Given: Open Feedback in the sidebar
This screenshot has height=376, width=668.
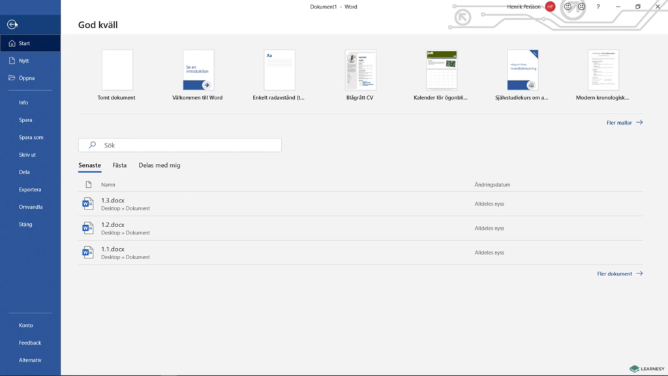Looking at the screenshot, I should 30,343.
